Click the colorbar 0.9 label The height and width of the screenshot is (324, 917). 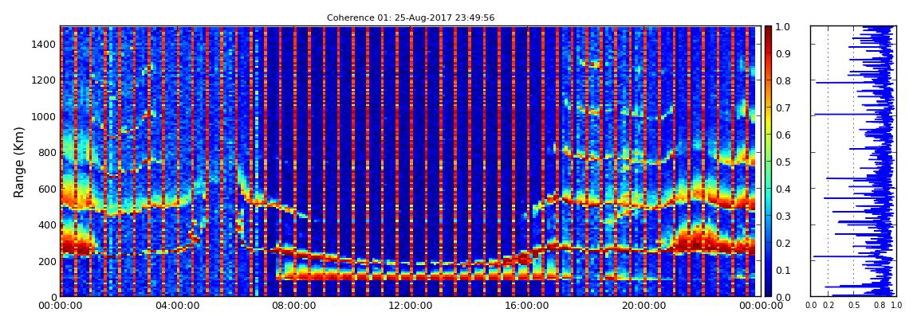click(784, 53)
